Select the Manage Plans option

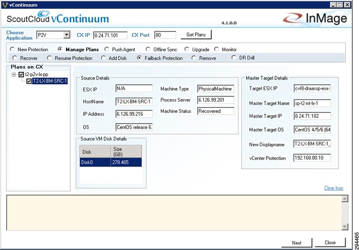tap(60, 49)
